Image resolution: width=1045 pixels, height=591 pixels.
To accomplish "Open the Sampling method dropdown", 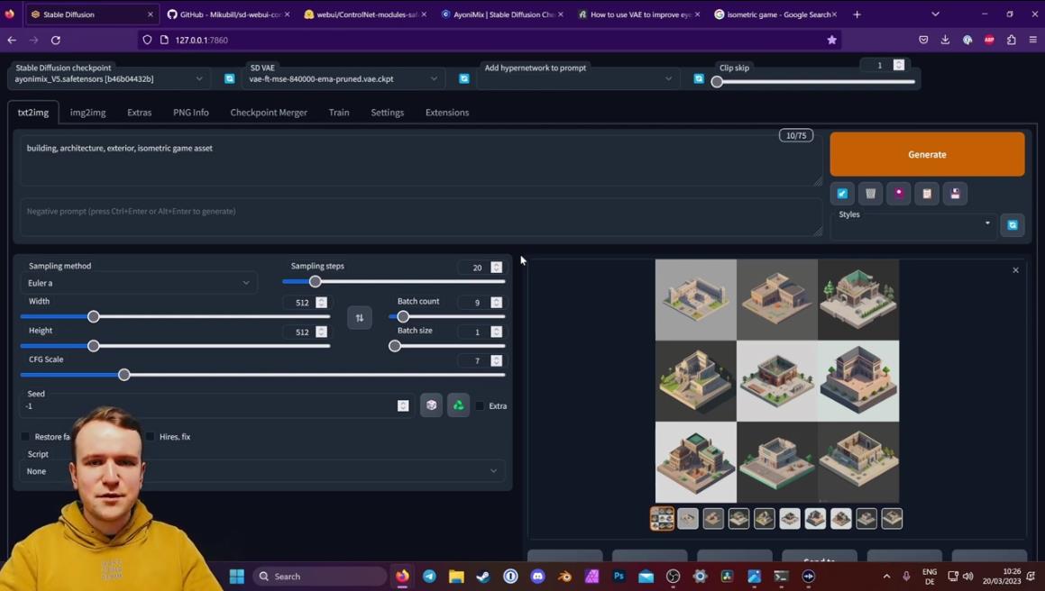I will [138, 282].
